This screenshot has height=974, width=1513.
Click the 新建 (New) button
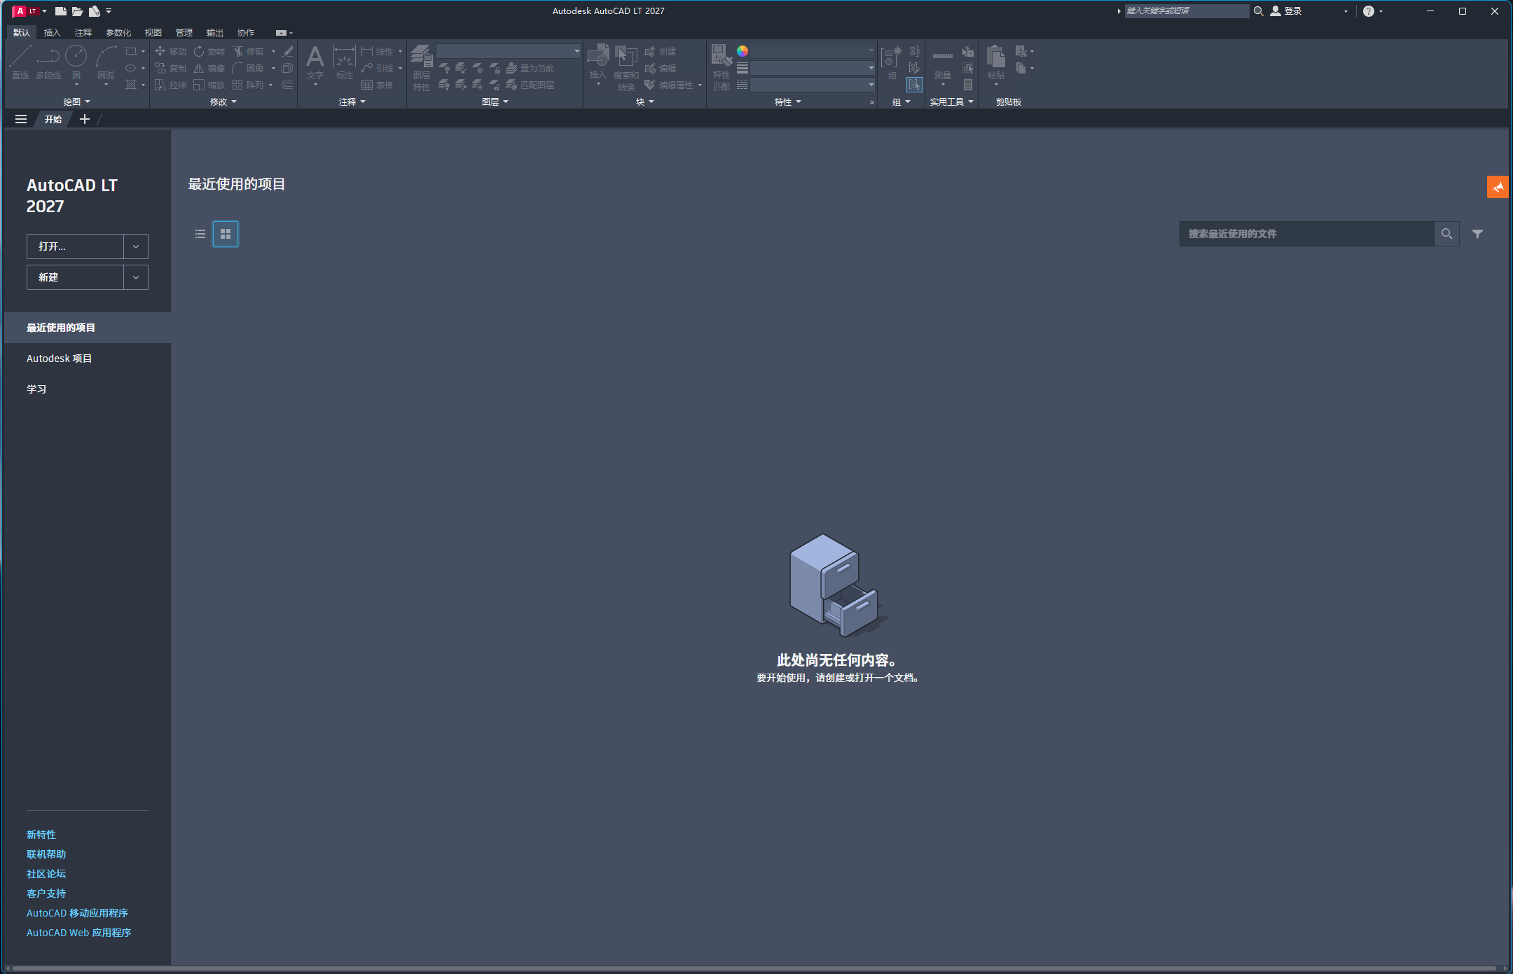pos(76,277)
